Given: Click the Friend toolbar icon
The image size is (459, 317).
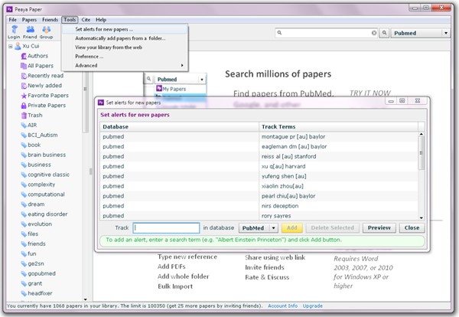Looking at the screenshot, I should [x=30, y=30].
